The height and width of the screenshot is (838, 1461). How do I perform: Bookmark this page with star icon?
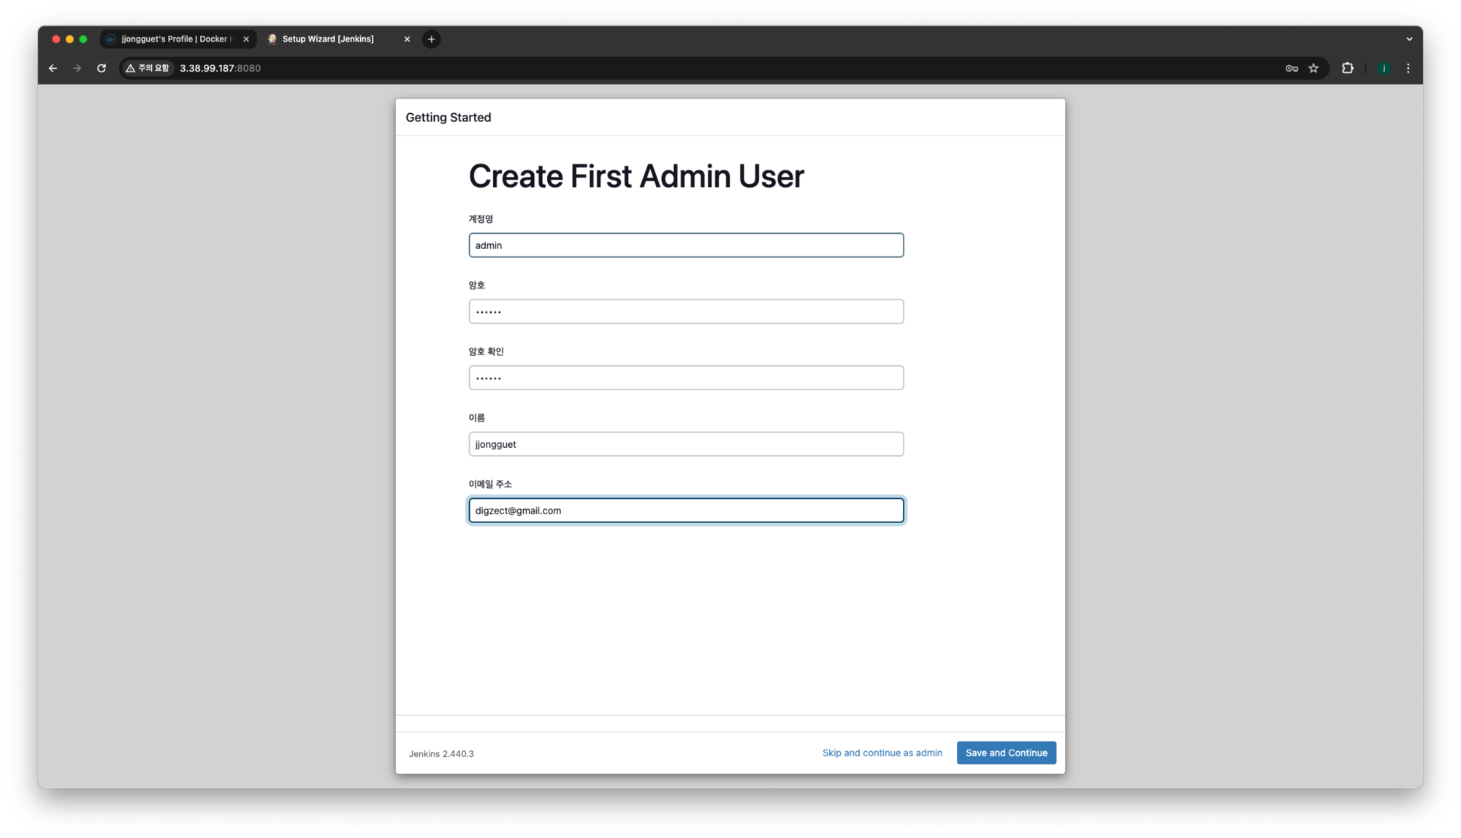pos(1313,68)
